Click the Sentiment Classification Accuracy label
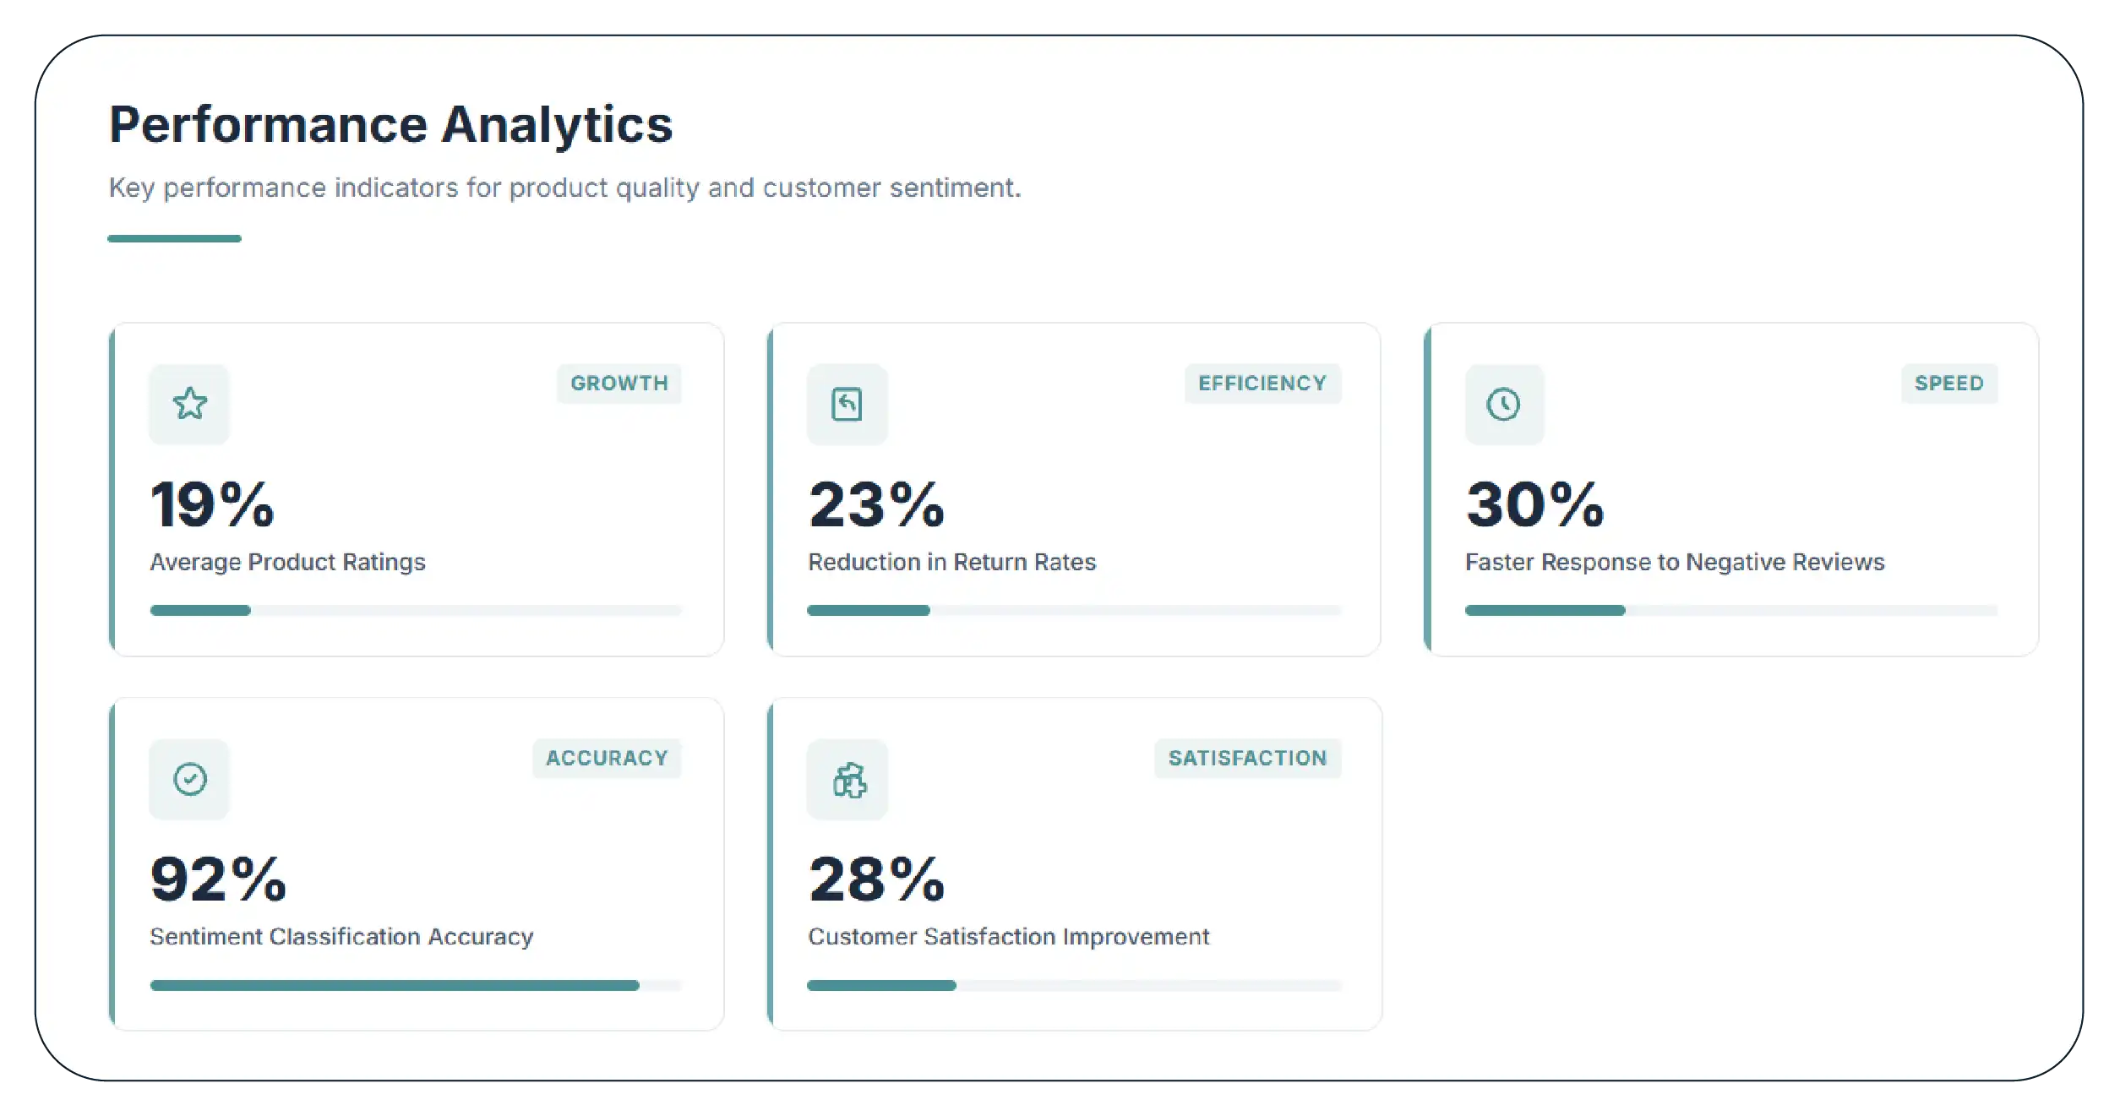2120x1116 pixels. (x=341, y=936)
